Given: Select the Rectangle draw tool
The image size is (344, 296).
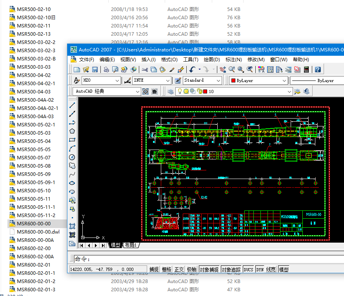Looking at the screenshot, I should [x=72, y=140].
